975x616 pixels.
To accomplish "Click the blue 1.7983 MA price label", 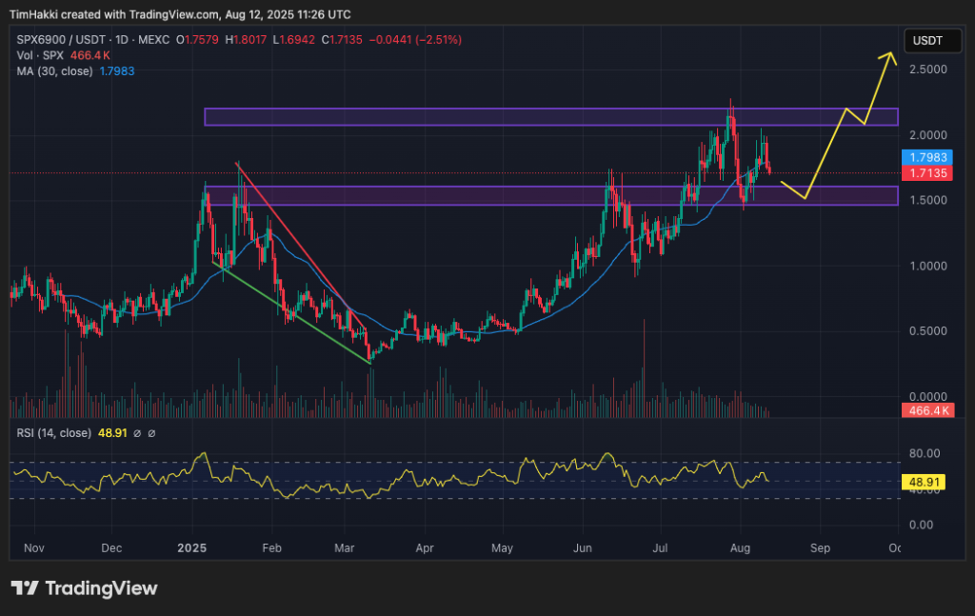I will click(x=927, y=158).
